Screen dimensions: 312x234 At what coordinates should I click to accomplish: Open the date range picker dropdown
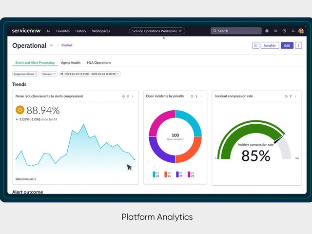tap(90, 74)
